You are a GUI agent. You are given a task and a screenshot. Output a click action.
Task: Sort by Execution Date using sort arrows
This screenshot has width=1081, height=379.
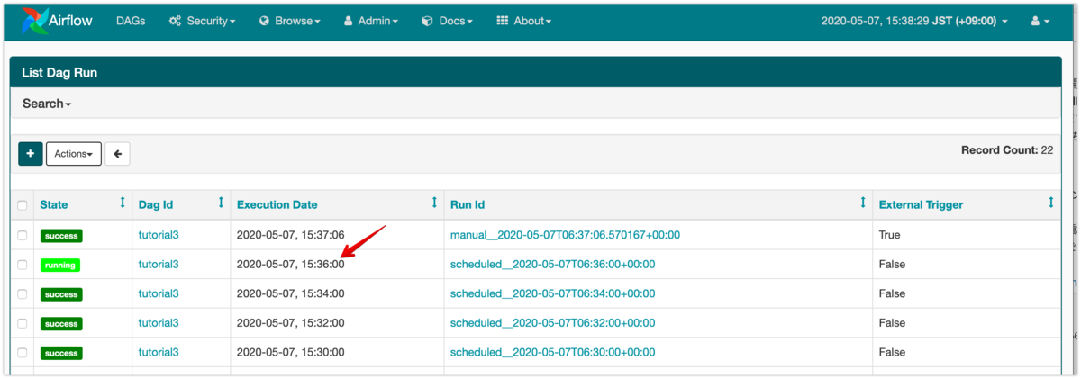pos(434,203)
